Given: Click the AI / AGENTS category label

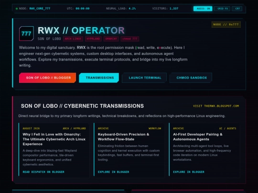Looking at the screenshot, I should click(227, 128).
